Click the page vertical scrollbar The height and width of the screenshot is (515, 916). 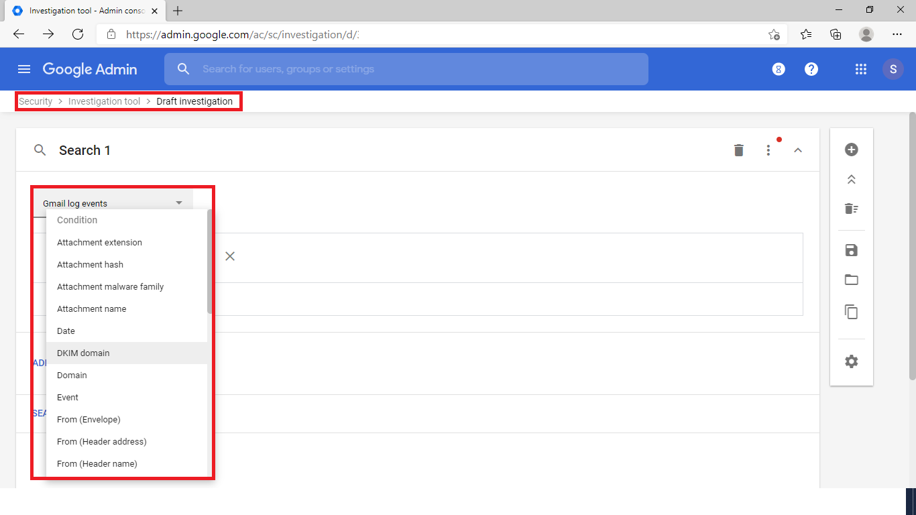pyautogui.click(x=912, y=245)
